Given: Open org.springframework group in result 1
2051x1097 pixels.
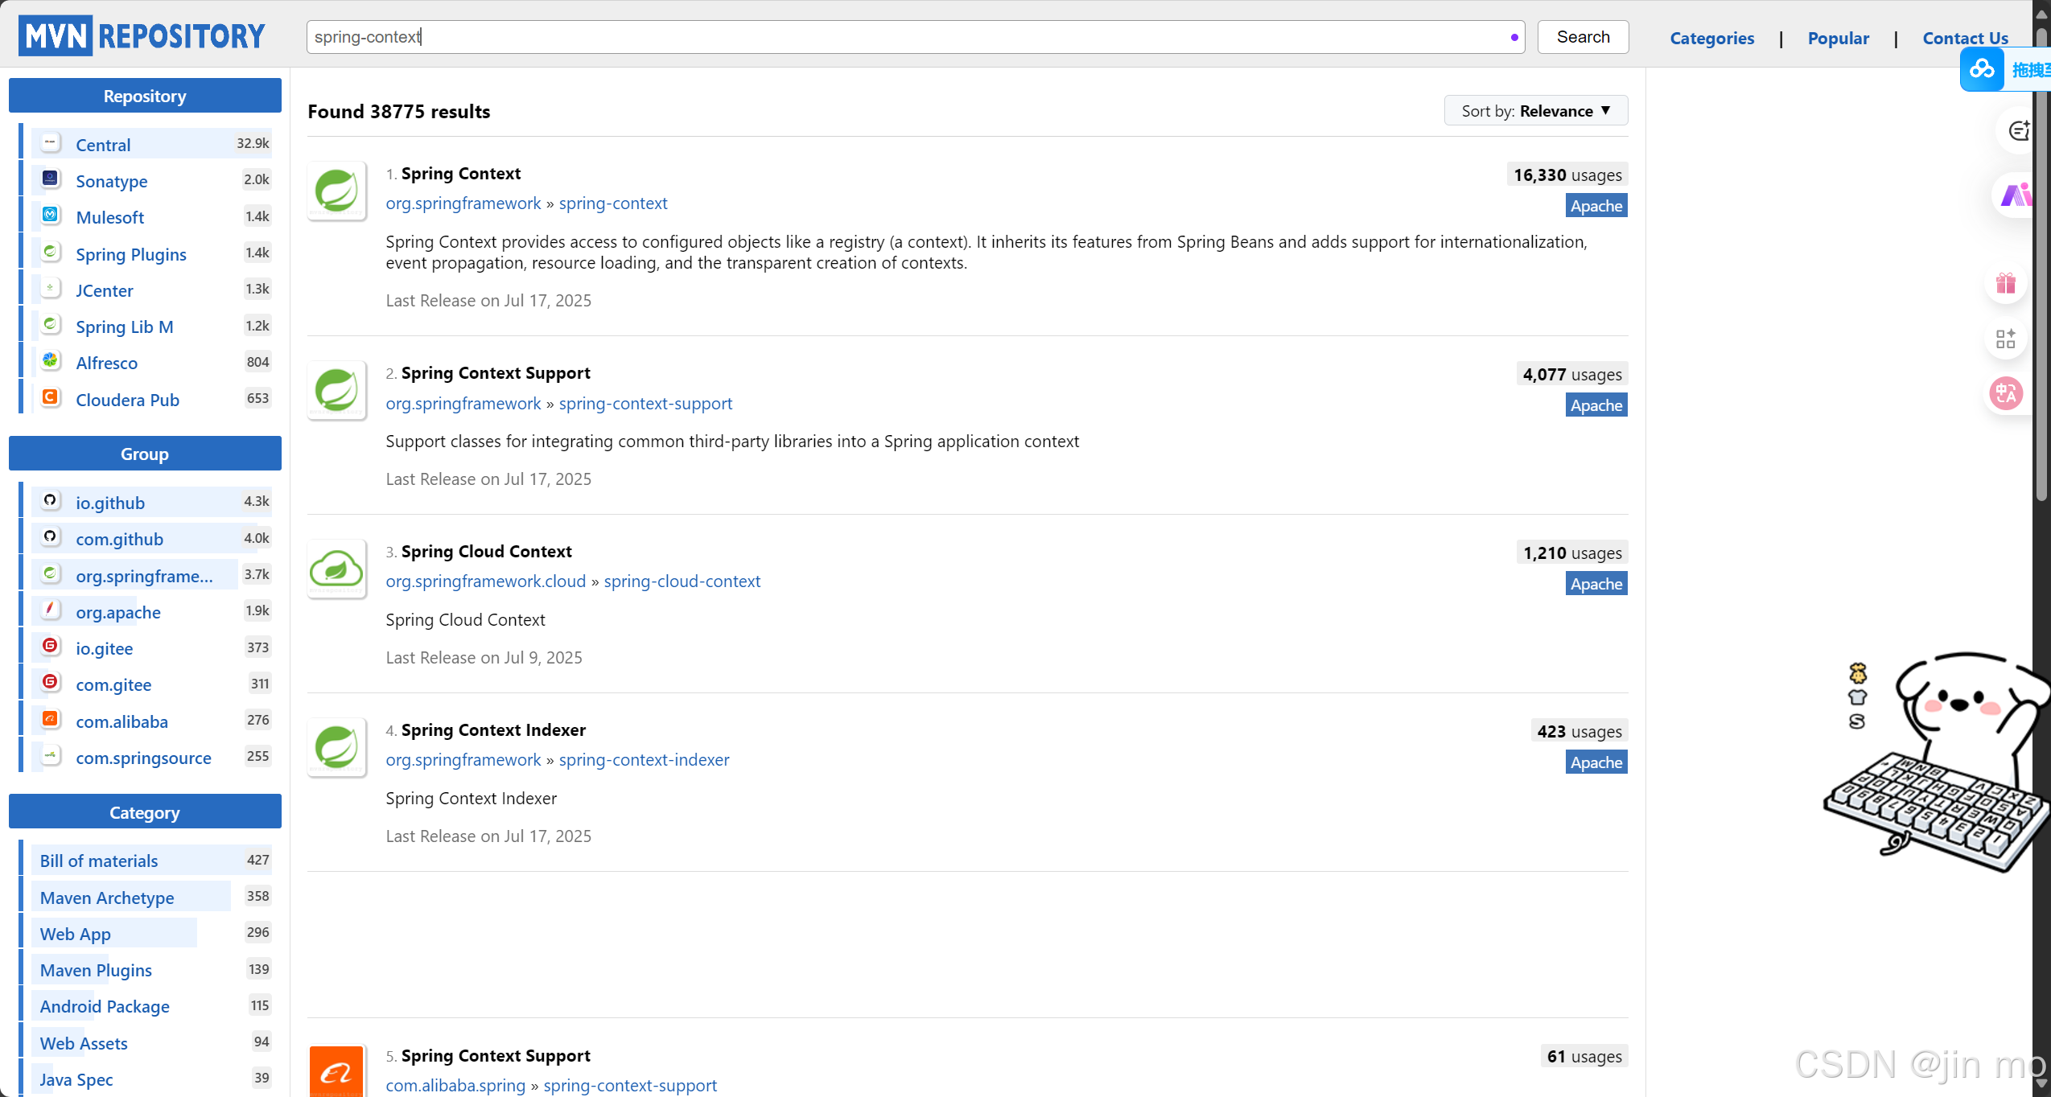Looking at the screenshot, I should (x=463, y=203).
